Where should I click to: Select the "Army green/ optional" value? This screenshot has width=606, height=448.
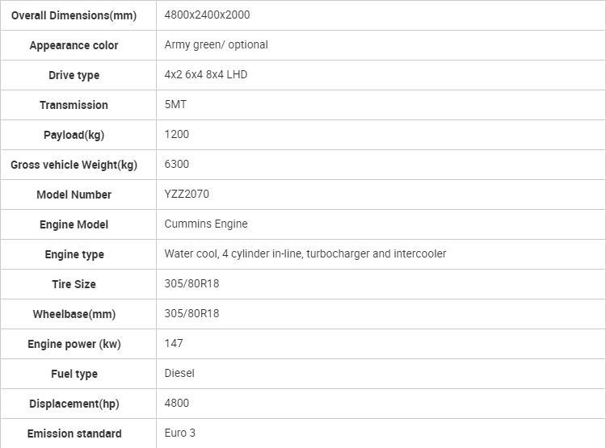tap(216, 45)
